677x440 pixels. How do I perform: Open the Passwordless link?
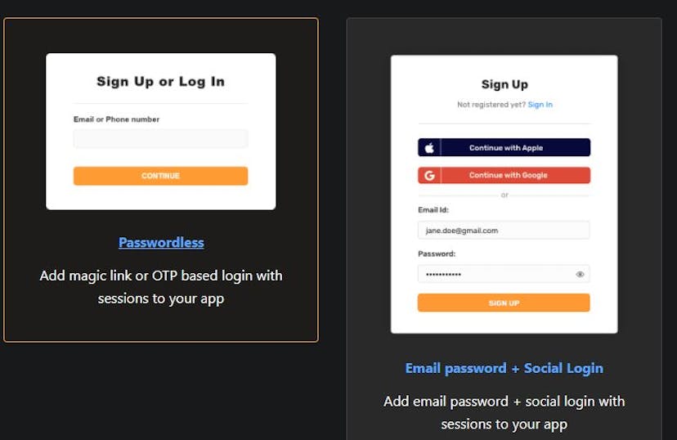click(161, 242)
